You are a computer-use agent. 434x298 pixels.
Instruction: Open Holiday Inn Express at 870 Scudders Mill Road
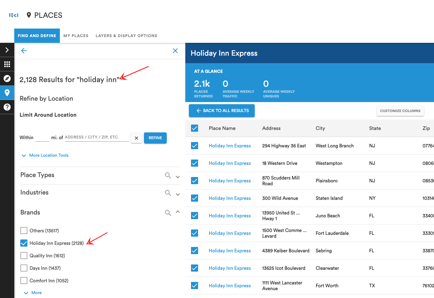tap(230, 181)
